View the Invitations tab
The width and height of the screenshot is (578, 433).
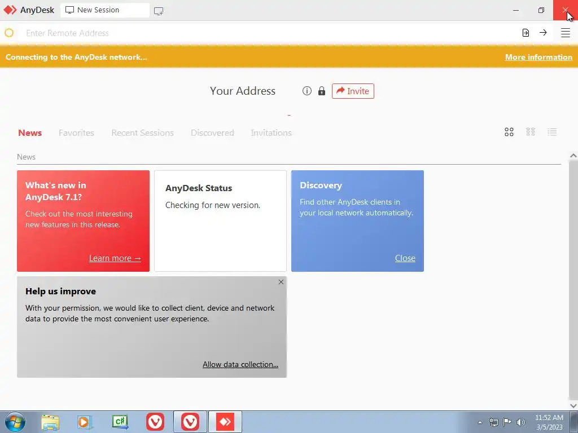pos(272,133)
